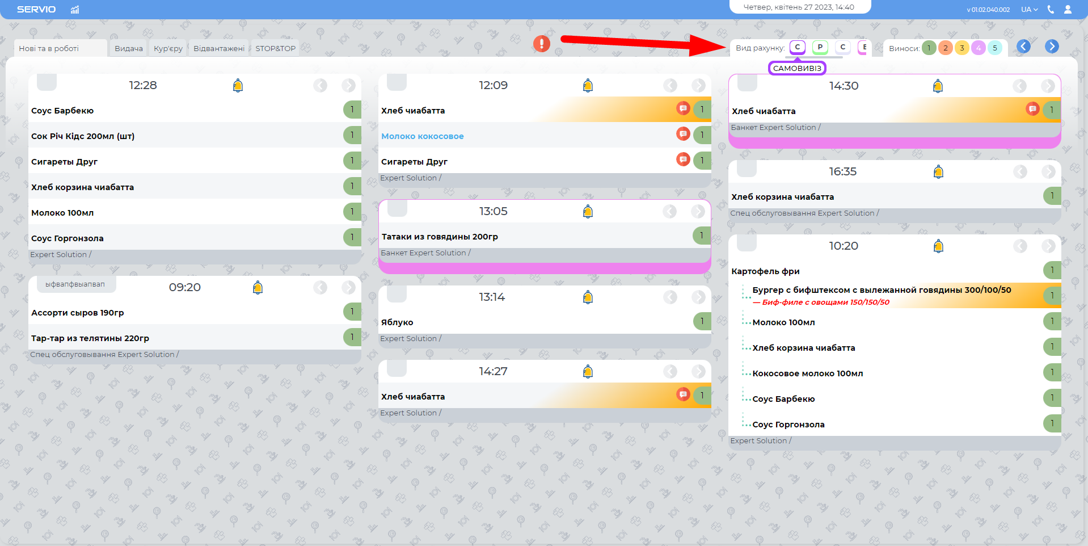The height and width of the screenshot is (546, 1088).
Task: Open the statistics chart icon beside SERVIO
Action: click(x=75, y=10)
